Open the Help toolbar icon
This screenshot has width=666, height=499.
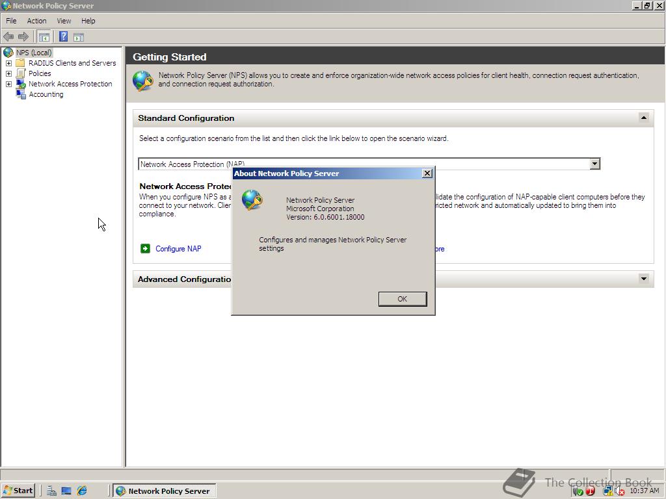point(63,37)
